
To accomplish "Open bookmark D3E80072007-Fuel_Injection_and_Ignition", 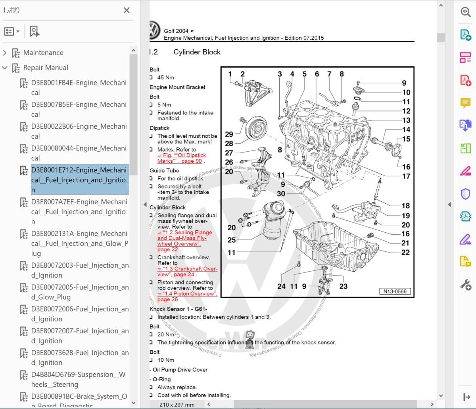I will pos(80,336).
